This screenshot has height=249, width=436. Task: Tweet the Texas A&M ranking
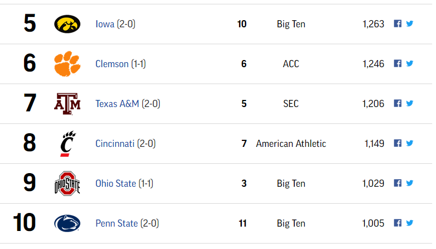pos(409,103)
